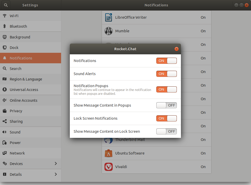Minimize the Settings window
The width and height of the screenshot is (251, 185).
(236, 5)
